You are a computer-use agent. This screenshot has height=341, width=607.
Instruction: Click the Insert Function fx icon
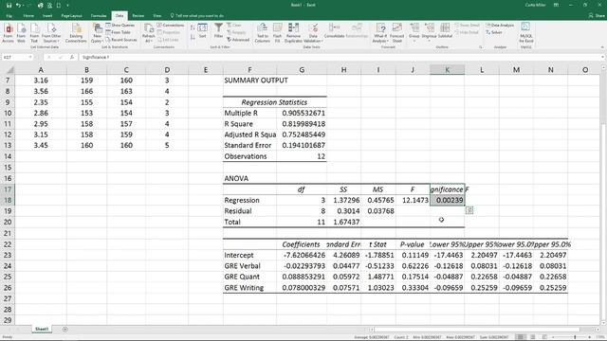coord(72,57)
